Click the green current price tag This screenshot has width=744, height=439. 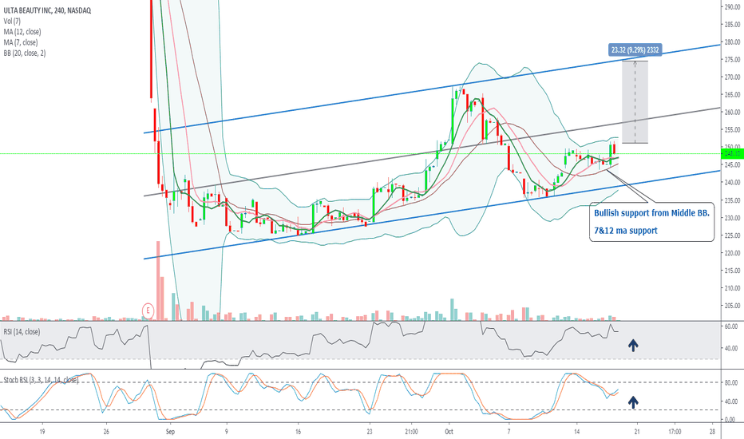click(x=732, y=153)
